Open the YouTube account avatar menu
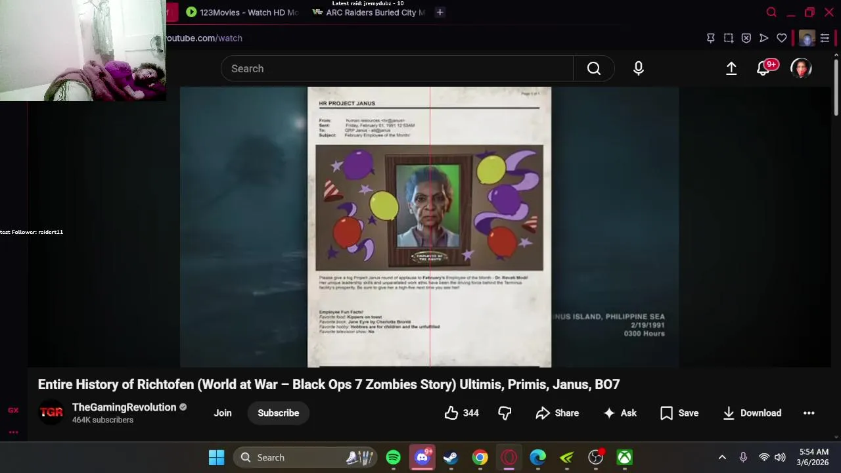The width and height of the screenshot is (841, 473). pyautogui.click(x=801, y=68)
